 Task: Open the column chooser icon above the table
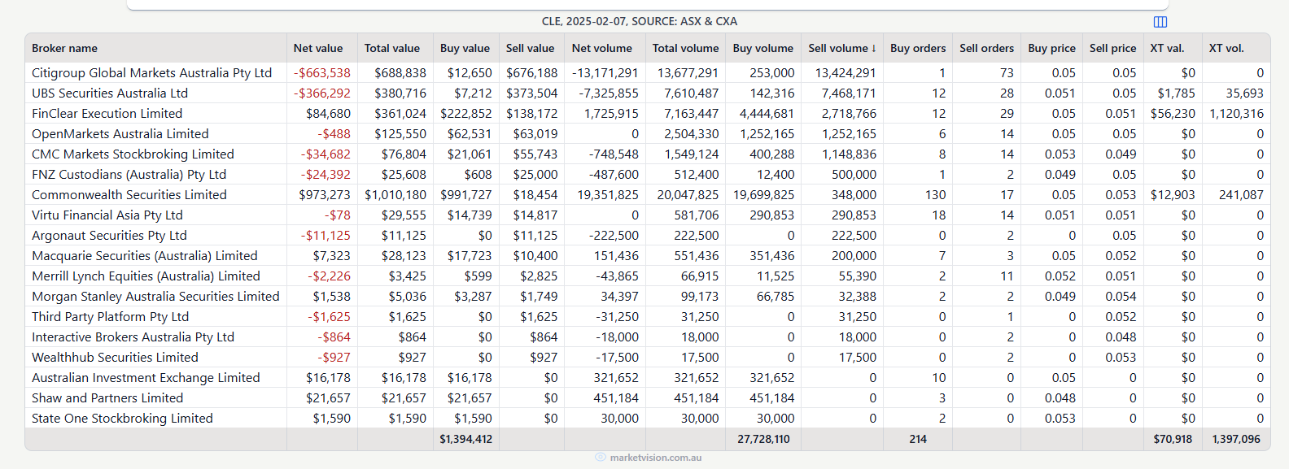(1160, 22)
